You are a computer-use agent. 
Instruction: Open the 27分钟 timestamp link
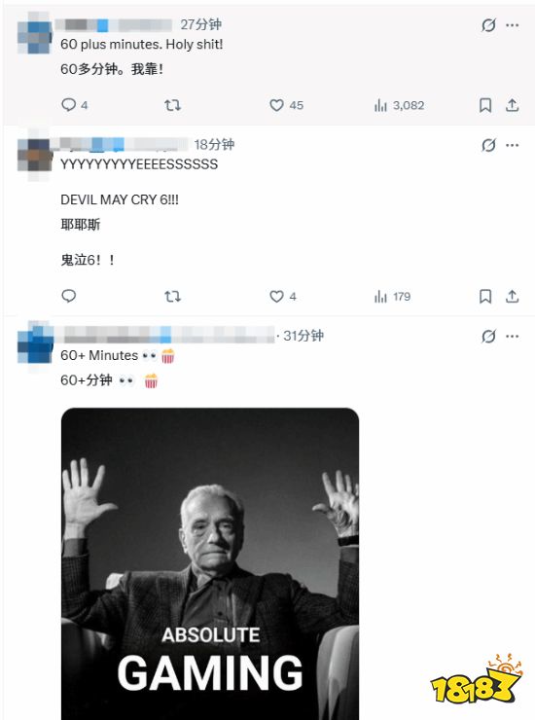coord(200,24)
